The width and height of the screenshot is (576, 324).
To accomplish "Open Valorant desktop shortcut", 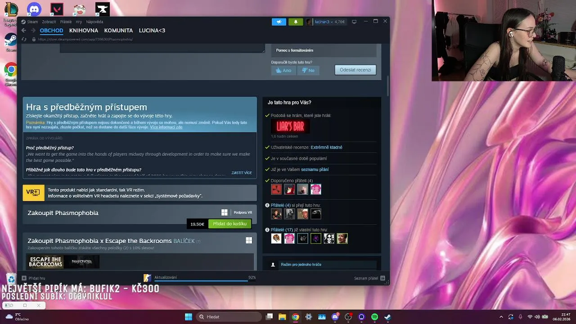I will (x=57, y=9).
